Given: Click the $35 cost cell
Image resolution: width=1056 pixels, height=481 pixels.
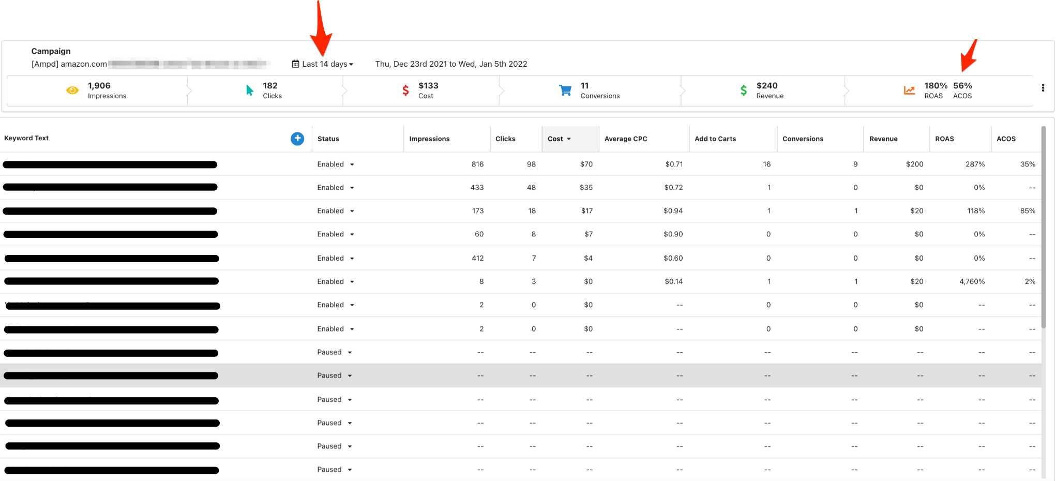Looking at the screenshot, I should 586,188.
